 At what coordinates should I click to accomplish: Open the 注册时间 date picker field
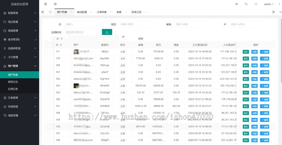click(81, 32)
